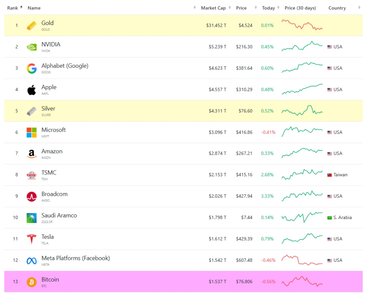Click Tesla market cap $1.612 T

pyautogui.click(x=218, y=239)
